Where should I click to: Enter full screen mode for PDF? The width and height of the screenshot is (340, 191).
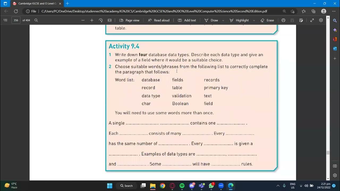312,20
